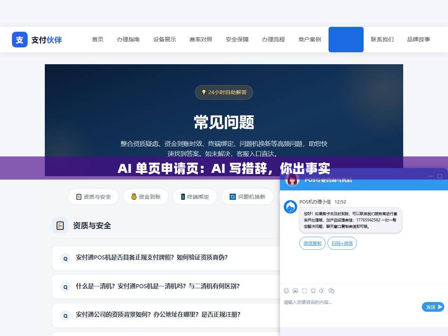The width and height of the screenshot is (448, 336).
Task: Click the chat message bubble with 17765562582
Action: 351,220
